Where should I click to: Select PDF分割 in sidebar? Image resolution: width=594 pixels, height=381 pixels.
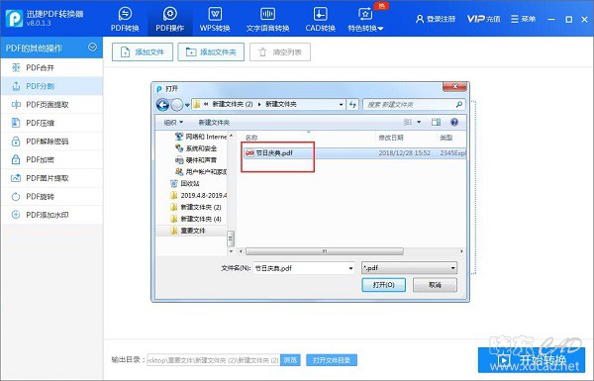[x=51, y=86]
